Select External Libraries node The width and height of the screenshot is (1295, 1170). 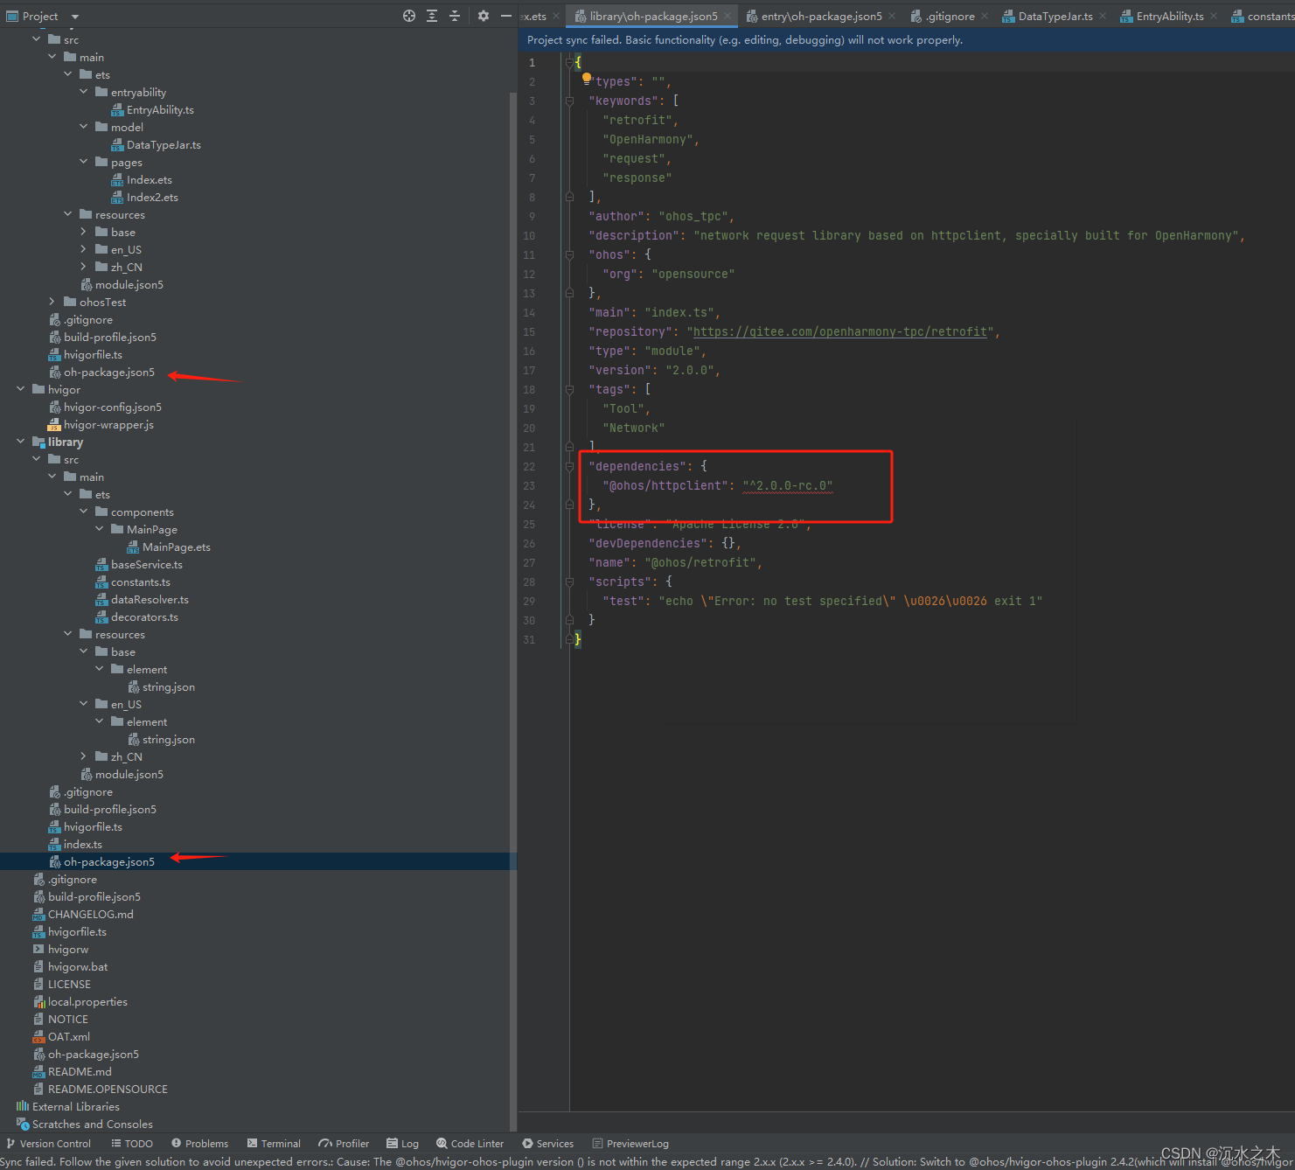click(76, 1106)
